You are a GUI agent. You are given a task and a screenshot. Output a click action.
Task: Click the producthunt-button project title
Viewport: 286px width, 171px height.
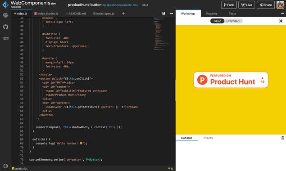85,5
